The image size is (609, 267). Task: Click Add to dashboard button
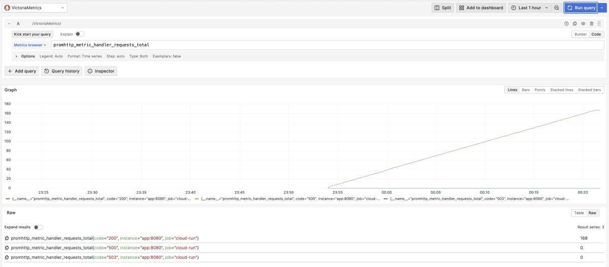click(481, 8)
